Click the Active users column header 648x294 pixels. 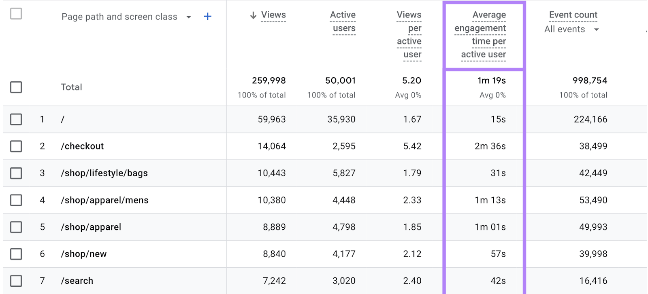pos(343,21)
